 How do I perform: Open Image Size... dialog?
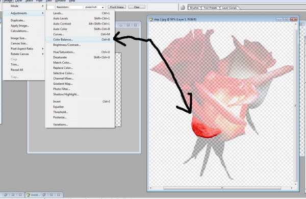point(24,38)
